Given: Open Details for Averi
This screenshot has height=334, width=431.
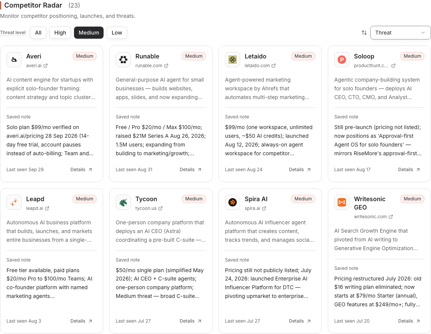Looking at the screenshot, I should point(81,170).
